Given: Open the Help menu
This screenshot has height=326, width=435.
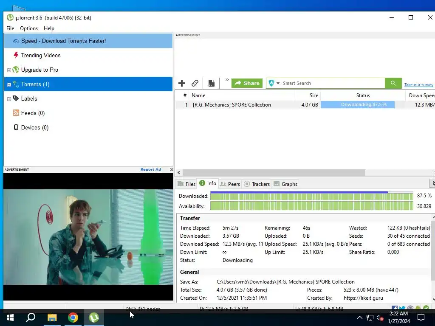Looking at the screenshot, I should tap(49, 28).
